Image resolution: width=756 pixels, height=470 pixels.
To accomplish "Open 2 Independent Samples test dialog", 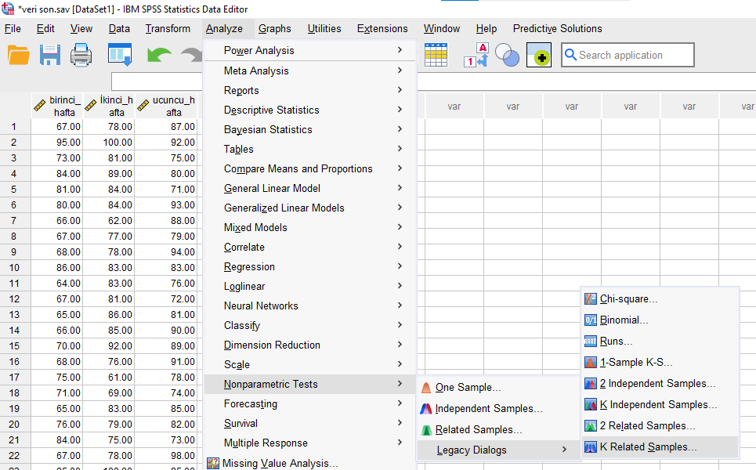I will tap(657, 383).
